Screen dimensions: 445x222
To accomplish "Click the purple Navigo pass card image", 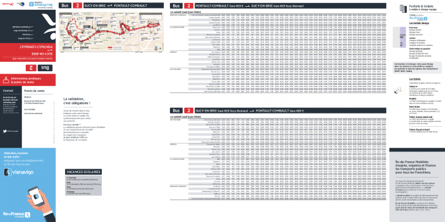I will 400,37.
